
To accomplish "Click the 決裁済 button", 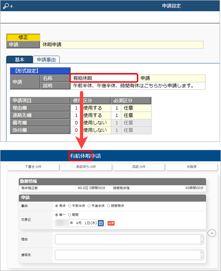I will [192, 167].
